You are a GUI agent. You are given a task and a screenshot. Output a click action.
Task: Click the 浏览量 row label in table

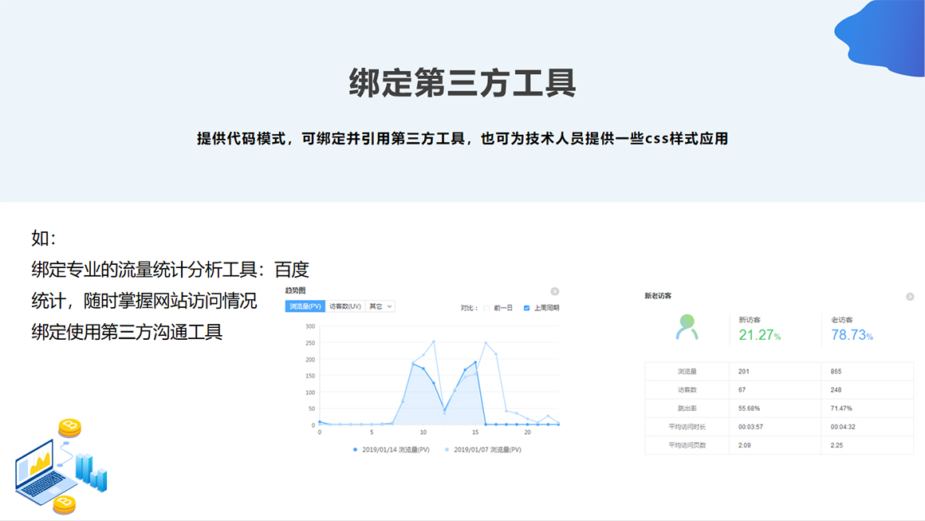[x=687, y=372]
